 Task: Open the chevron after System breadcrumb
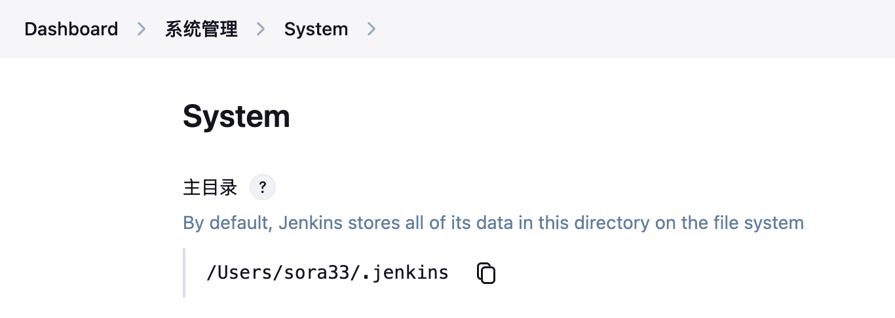point(371,29)
